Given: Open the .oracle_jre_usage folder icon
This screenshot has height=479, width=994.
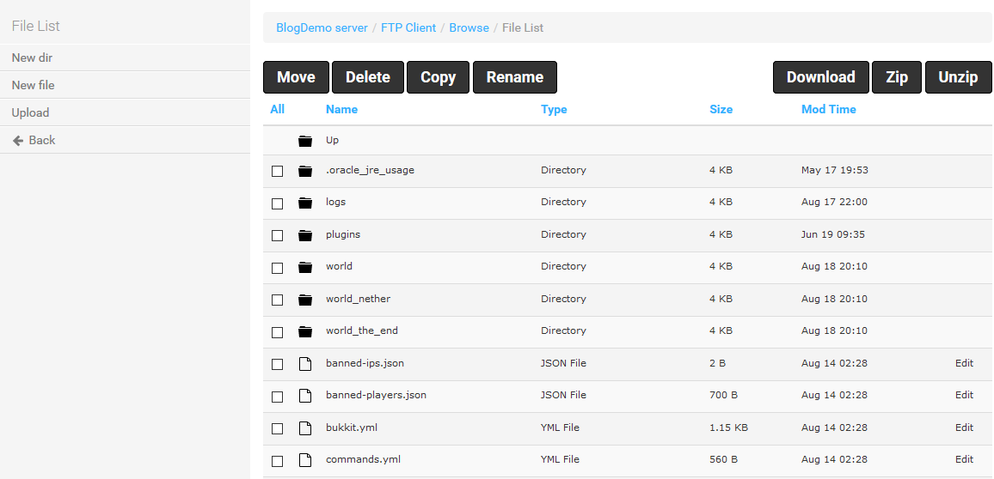Looking at the screenshot, I should [305, 171].
